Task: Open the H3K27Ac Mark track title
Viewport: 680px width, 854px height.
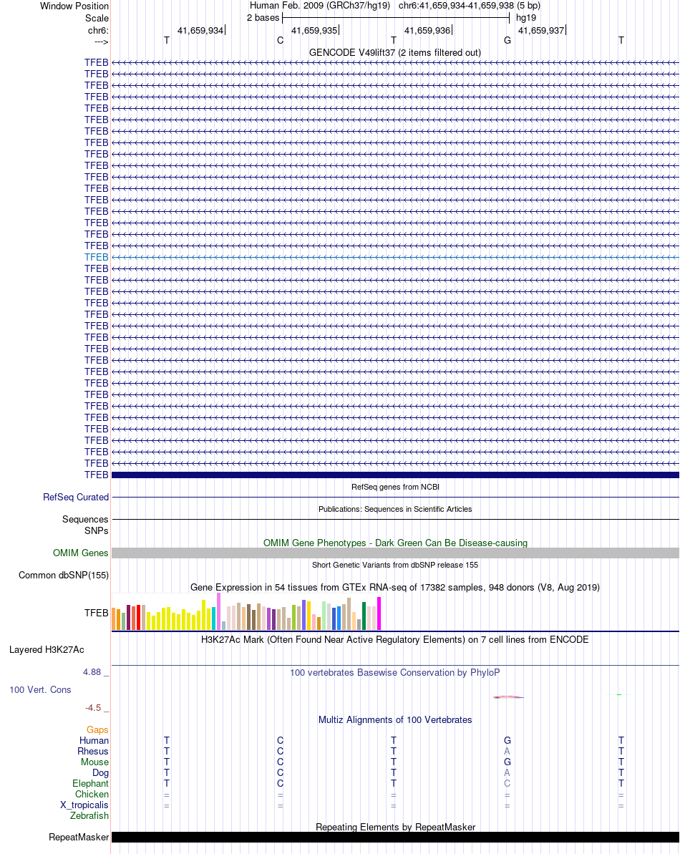Action: 395,640
